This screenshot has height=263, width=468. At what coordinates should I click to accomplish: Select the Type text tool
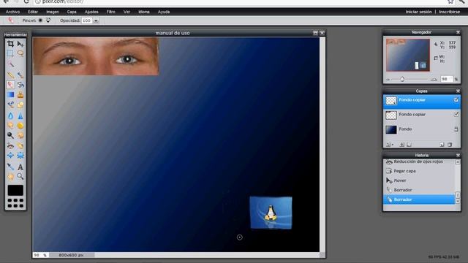tap(20, 167)
